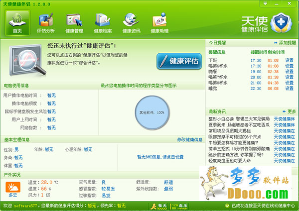Open news 简单三招式 10分钟告别肩颈酸痛
This screenshot has height=211, width=299.
239,149
